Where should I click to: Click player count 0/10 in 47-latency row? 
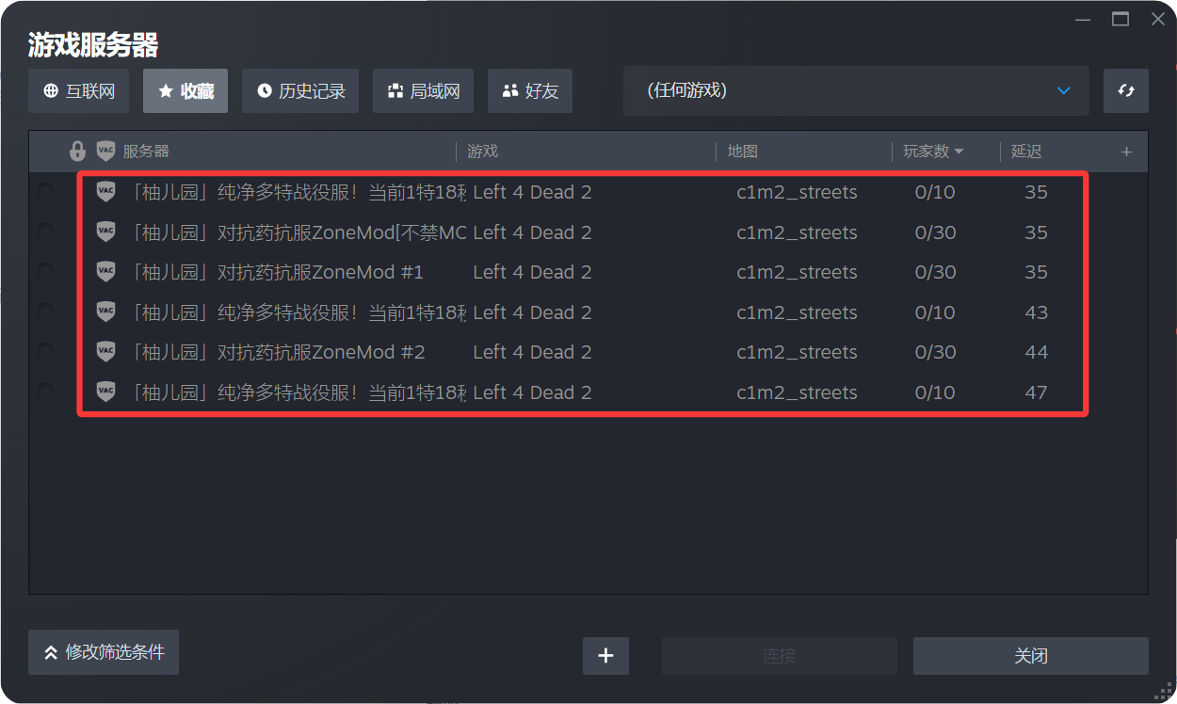click(935, 392)
